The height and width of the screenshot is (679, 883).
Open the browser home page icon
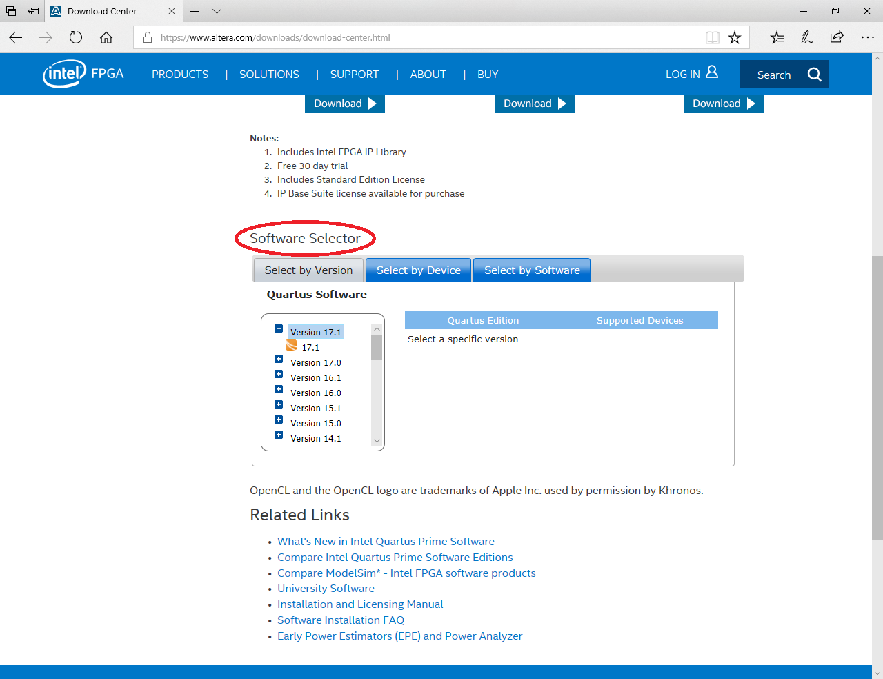[x=106, y=37]
